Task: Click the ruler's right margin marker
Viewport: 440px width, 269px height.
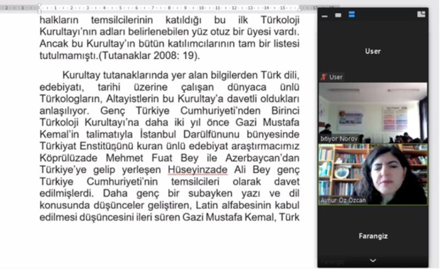Action: pyautogui.click(x=300, y=9)
